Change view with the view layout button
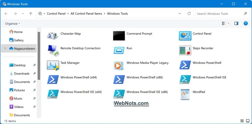 (x=224, y=23)
